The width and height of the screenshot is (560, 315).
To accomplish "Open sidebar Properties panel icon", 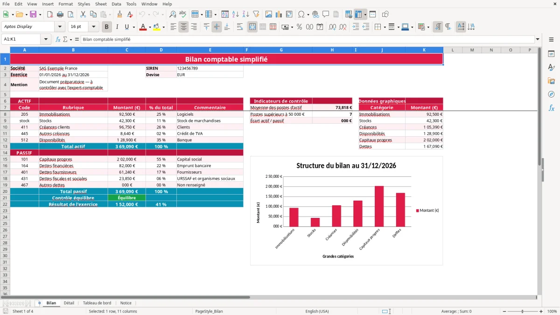I will click(x=551, y=54).
